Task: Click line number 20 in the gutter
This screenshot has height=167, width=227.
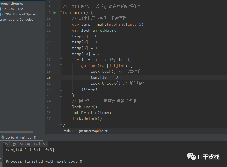Action: pos(49,77)
